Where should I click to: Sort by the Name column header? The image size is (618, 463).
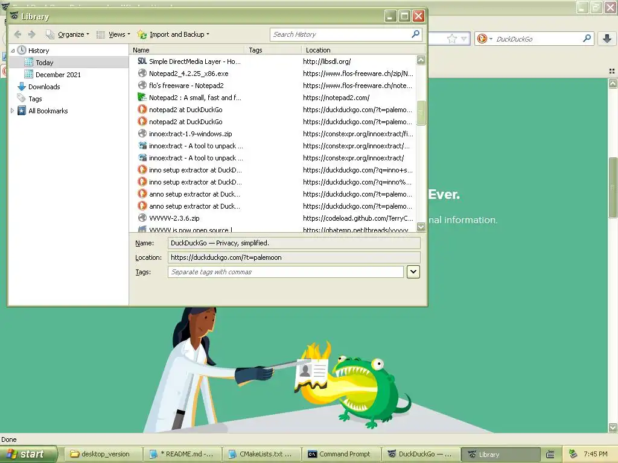(x=186, y=50)
